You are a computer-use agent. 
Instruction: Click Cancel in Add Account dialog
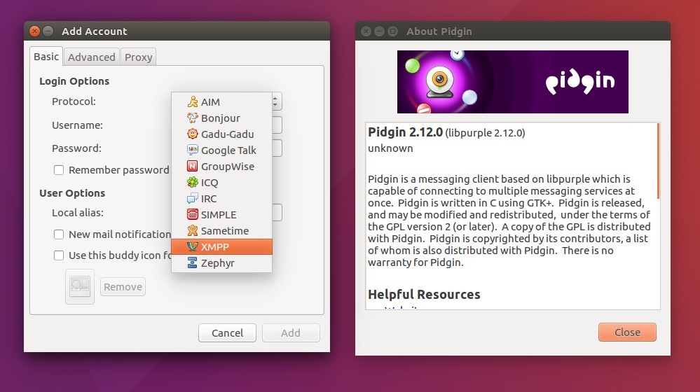[x=227, y=332]
